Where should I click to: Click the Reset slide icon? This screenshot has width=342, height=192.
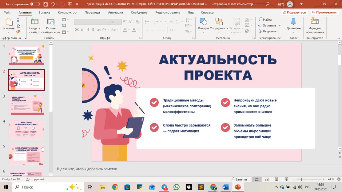[64, 26]
